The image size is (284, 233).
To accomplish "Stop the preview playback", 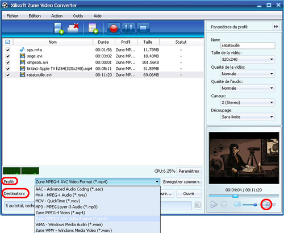I will click(224, 205).
